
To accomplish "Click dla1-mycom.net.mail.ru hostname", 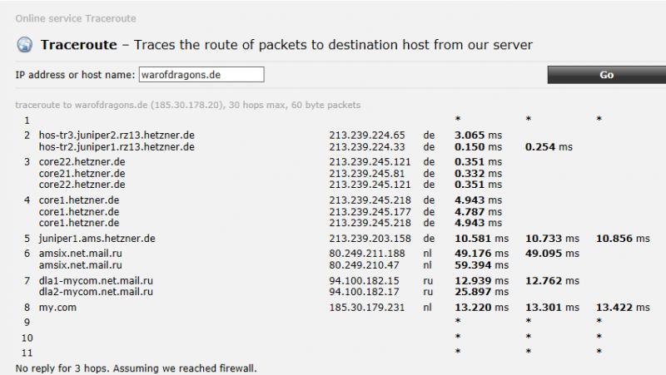I will pos(96,280).
